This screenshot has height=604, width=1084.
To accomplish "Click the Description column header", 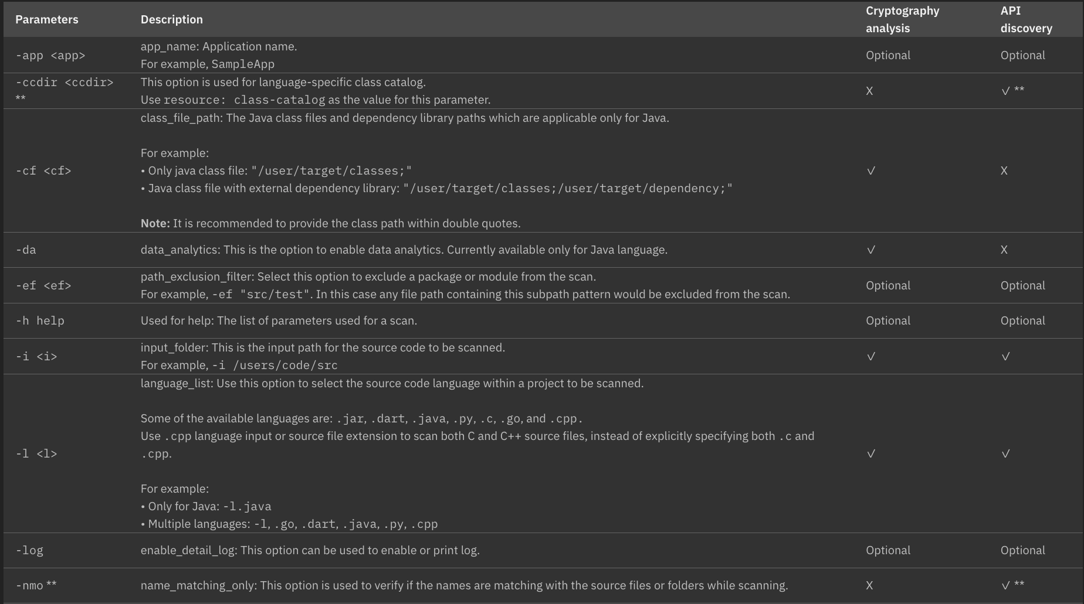I will [171, 19].
